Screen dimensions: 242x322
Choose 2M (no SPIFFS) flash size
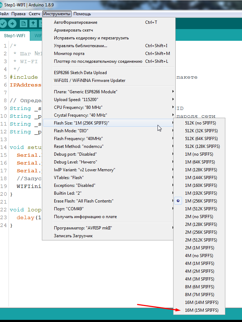coord(199,216)
